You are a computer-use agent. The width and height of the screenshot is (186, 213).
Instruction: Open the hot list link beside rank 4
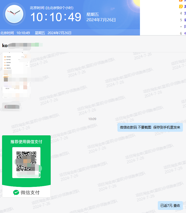coord(185,13)
